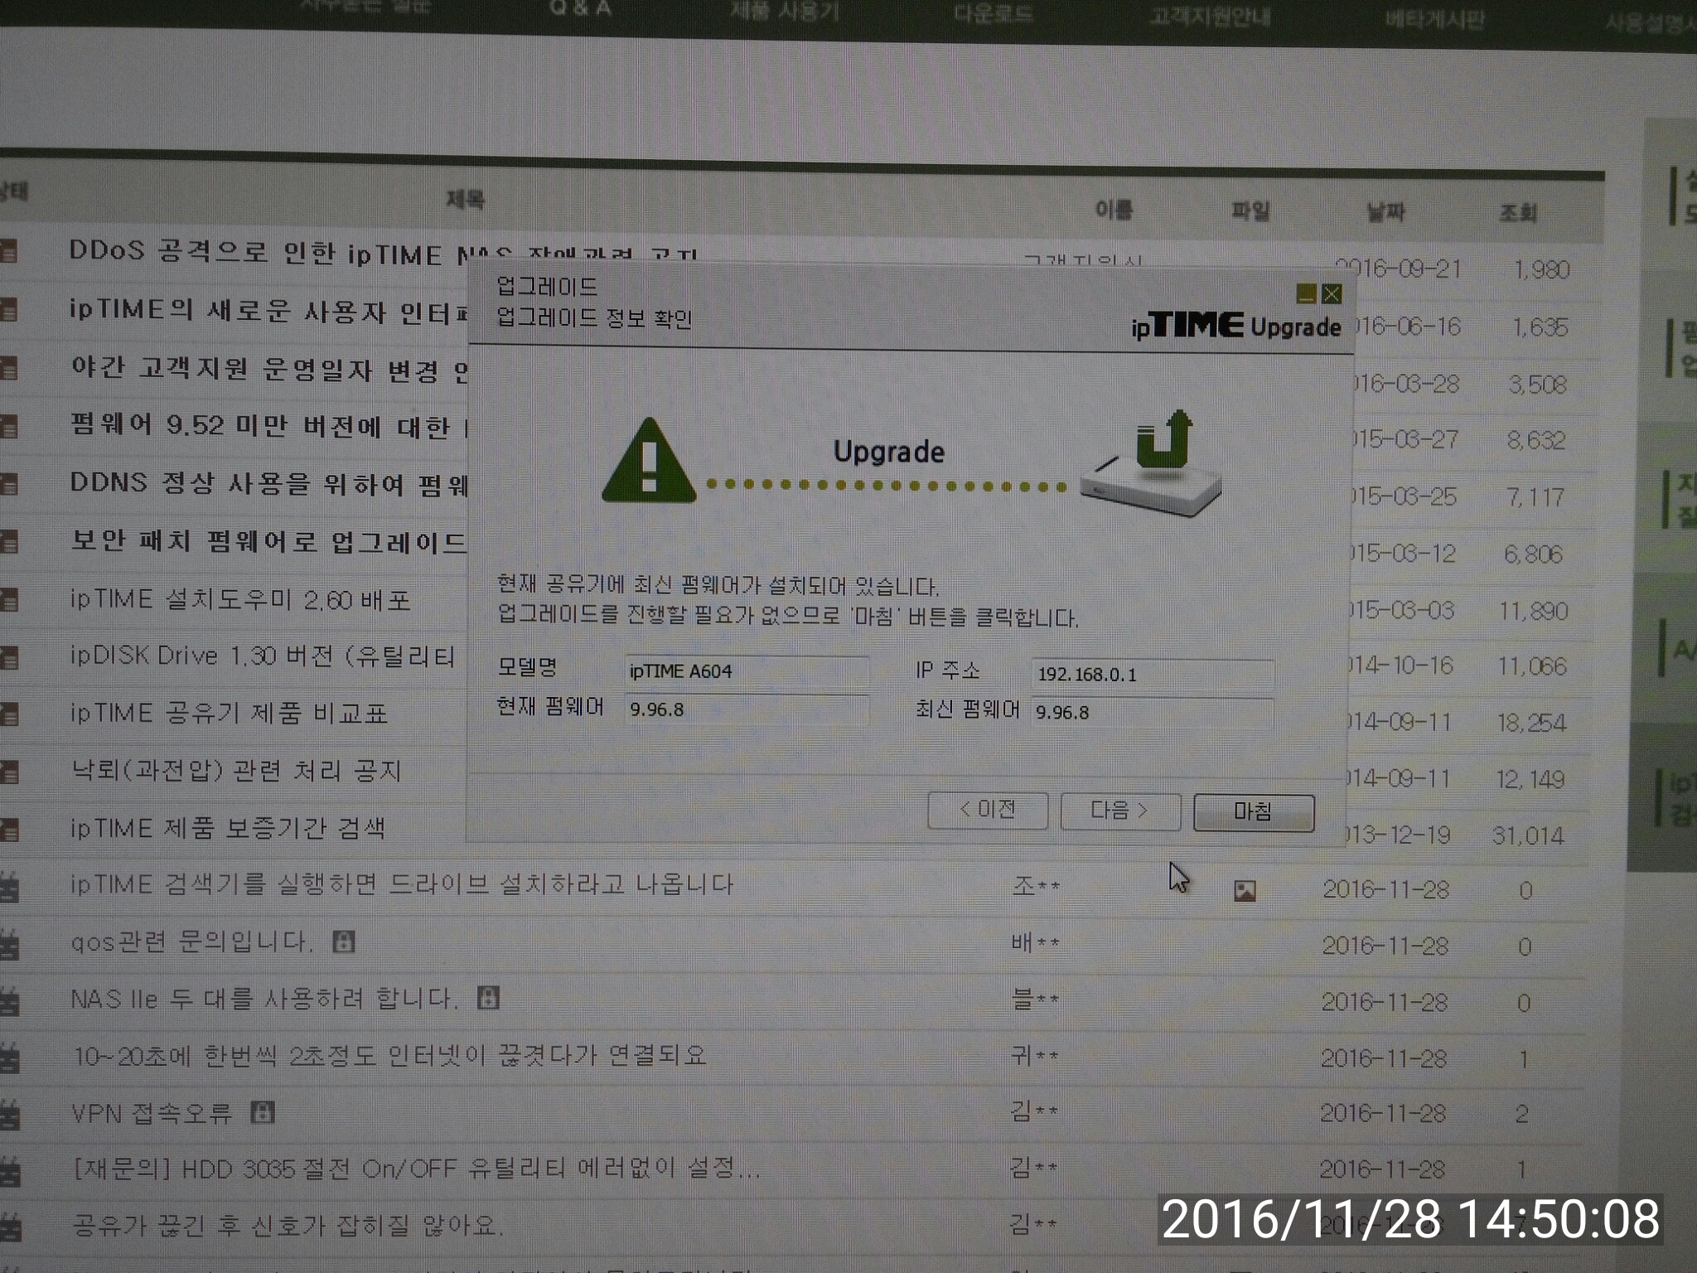Click the 조회 column header

(x=1518, y=213)
